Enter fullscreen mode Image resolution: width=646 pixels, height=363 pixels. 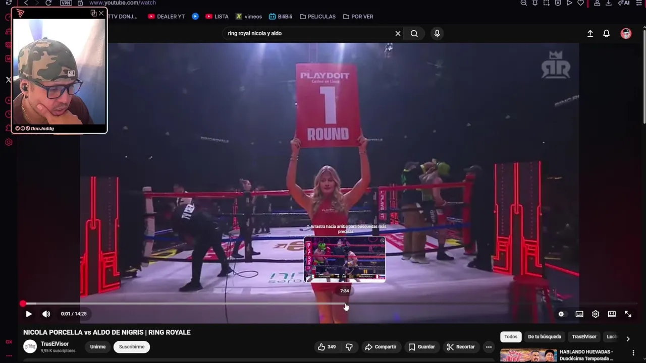(x=628, y=314)
